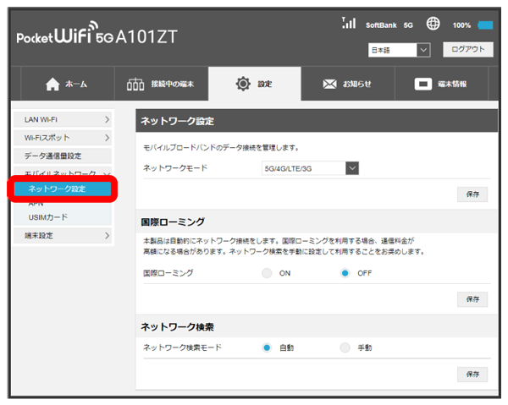Screen dimensions: 508x405
Task: Open the language 日本語 dropdown
Action: pyautogui.click(x=400, y=51)
